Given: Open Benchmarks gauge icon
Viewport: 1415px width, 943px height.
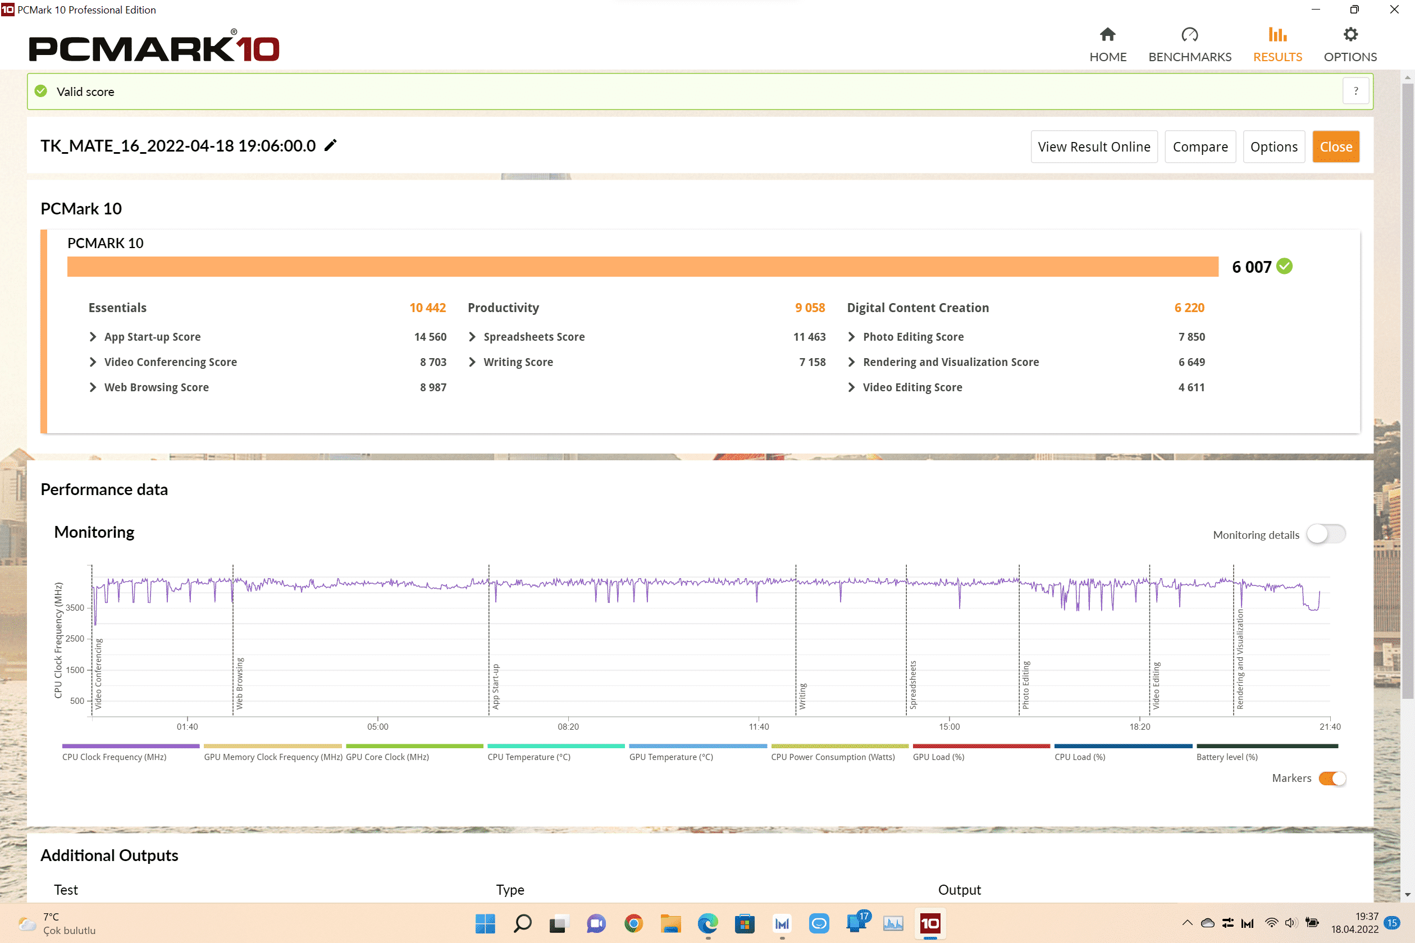Looking at the screenshot, I should tap(1189, 35).
